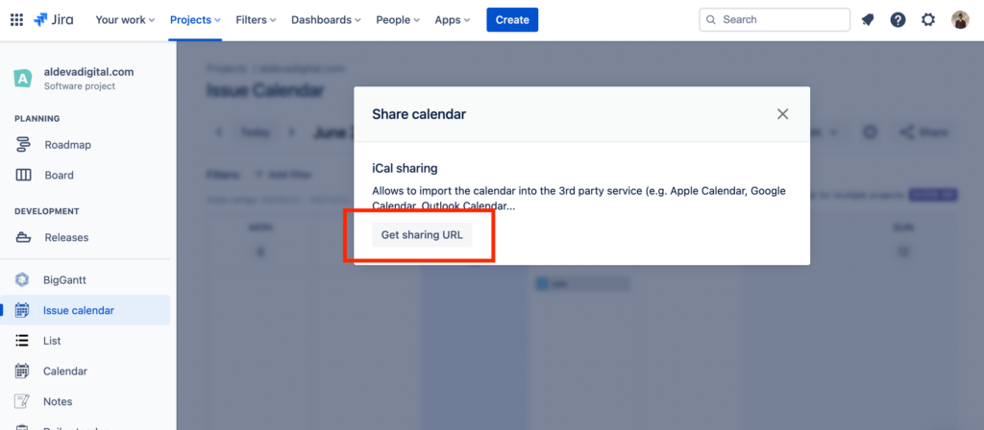Open the help question mark icon

coord(898,20)
